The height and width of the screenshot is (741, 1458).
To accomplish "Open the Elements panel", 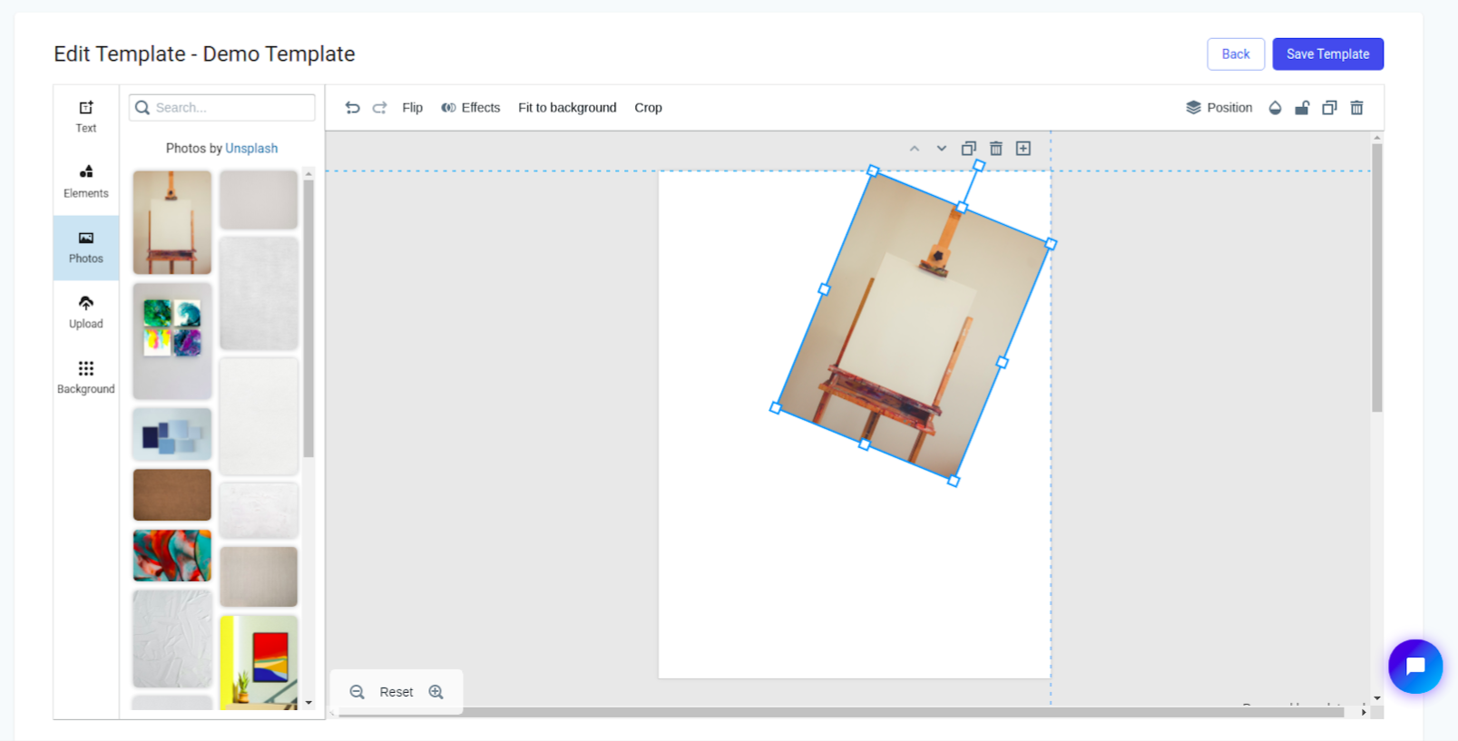I will (x=86, y=182).
